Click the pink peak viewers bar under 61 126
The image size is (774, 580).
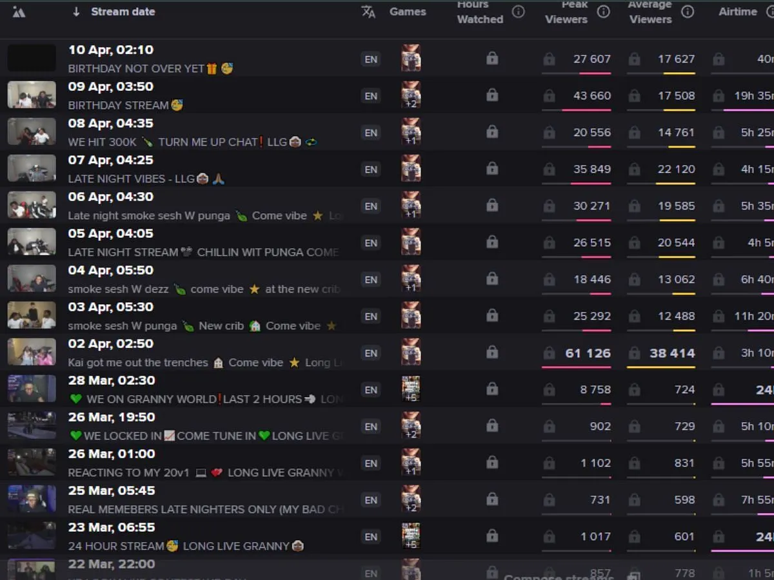tap(576, 367)
